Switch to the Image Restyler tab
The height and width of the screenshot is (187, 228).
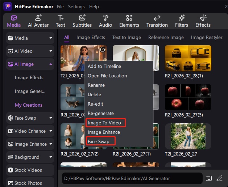coord(207,37)
